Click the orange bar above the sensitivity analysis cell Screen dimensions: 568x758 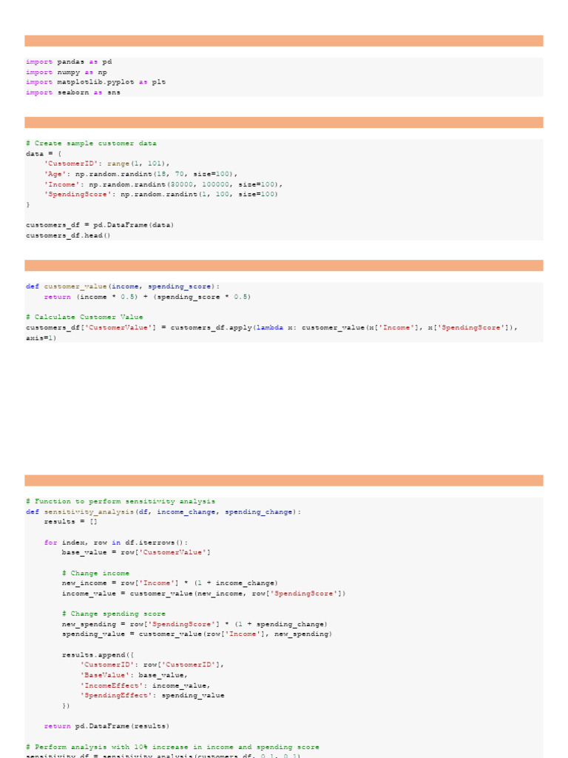(284, 480)
